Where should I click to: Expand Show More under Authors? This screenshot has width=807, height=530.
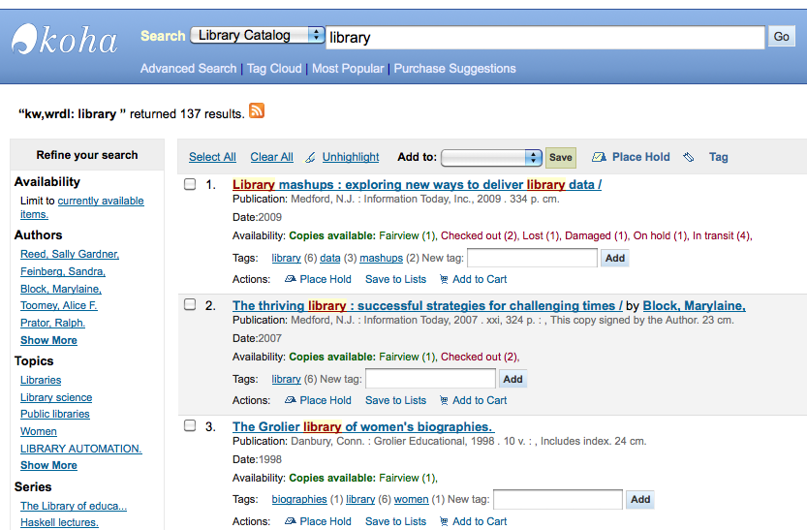[x=48, y=340]
